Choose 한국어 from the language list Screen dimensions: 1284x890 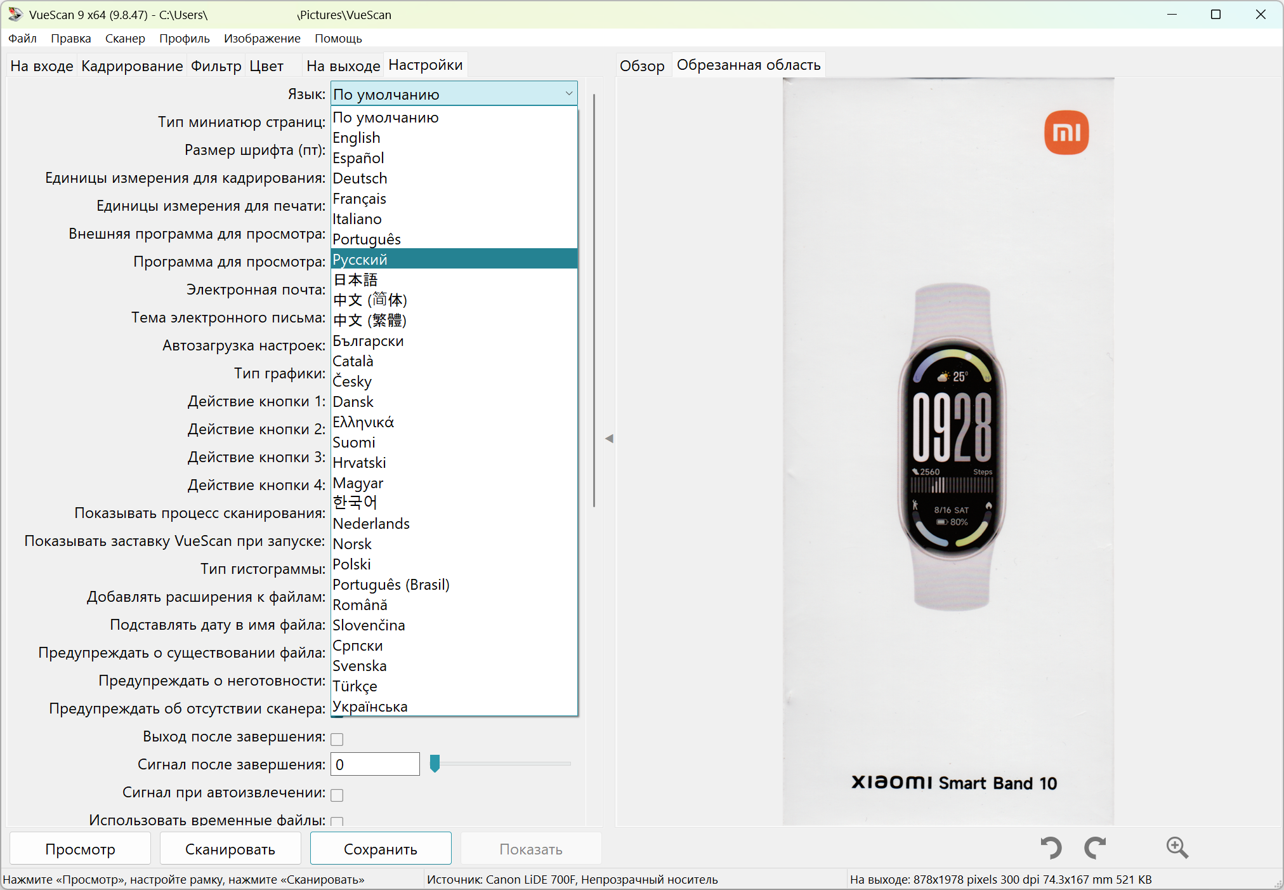[454, 503]
